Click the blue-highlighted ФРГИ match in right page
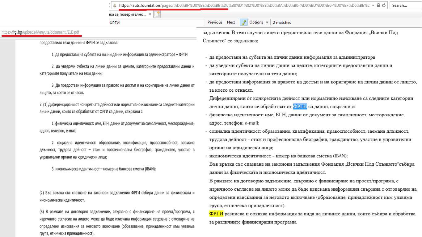 pos(300,106)
